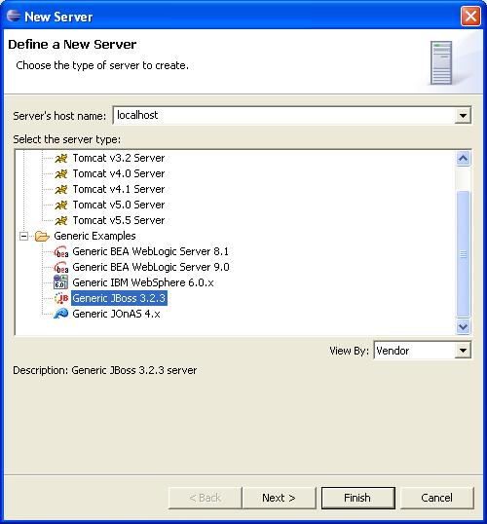This screenshot has height=524, width=487.
Task: Collapse the Generic Examples tree node
Action: (x=23, y=237)
